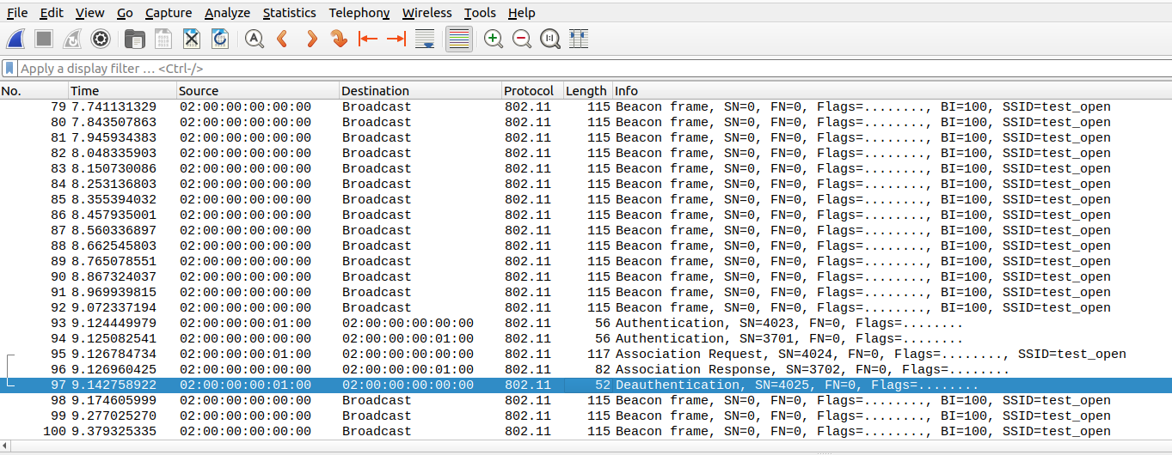Open the Statistics menu

(x=289, y=13)
